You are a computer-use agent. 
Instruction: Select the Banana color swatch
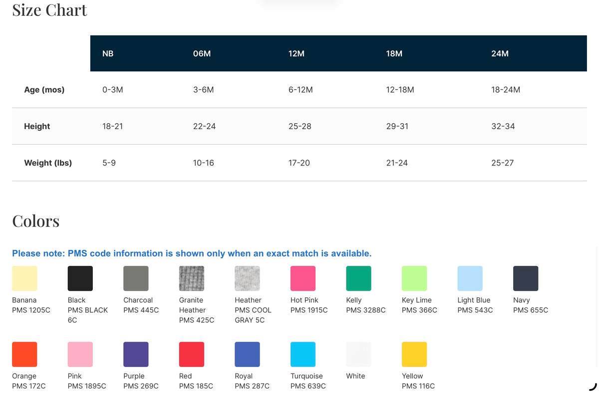click(24, 278)
